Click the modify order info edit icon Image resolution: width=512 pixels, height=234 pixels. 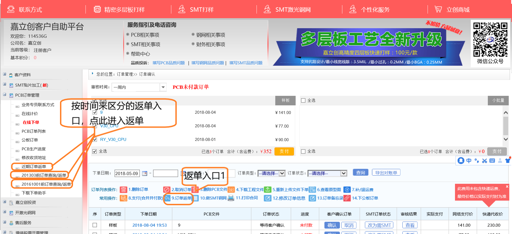tap(268, 198)
